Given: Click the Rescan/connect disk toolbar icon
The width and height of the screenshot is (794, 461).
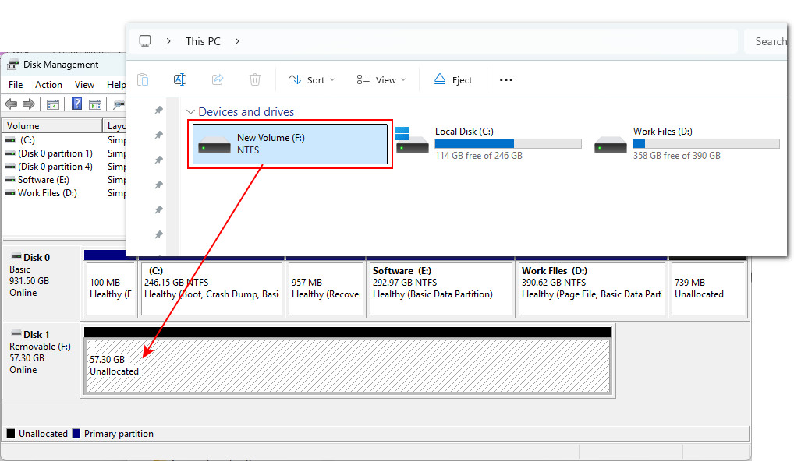Looking at the screenshot, I should coord(119,104).
